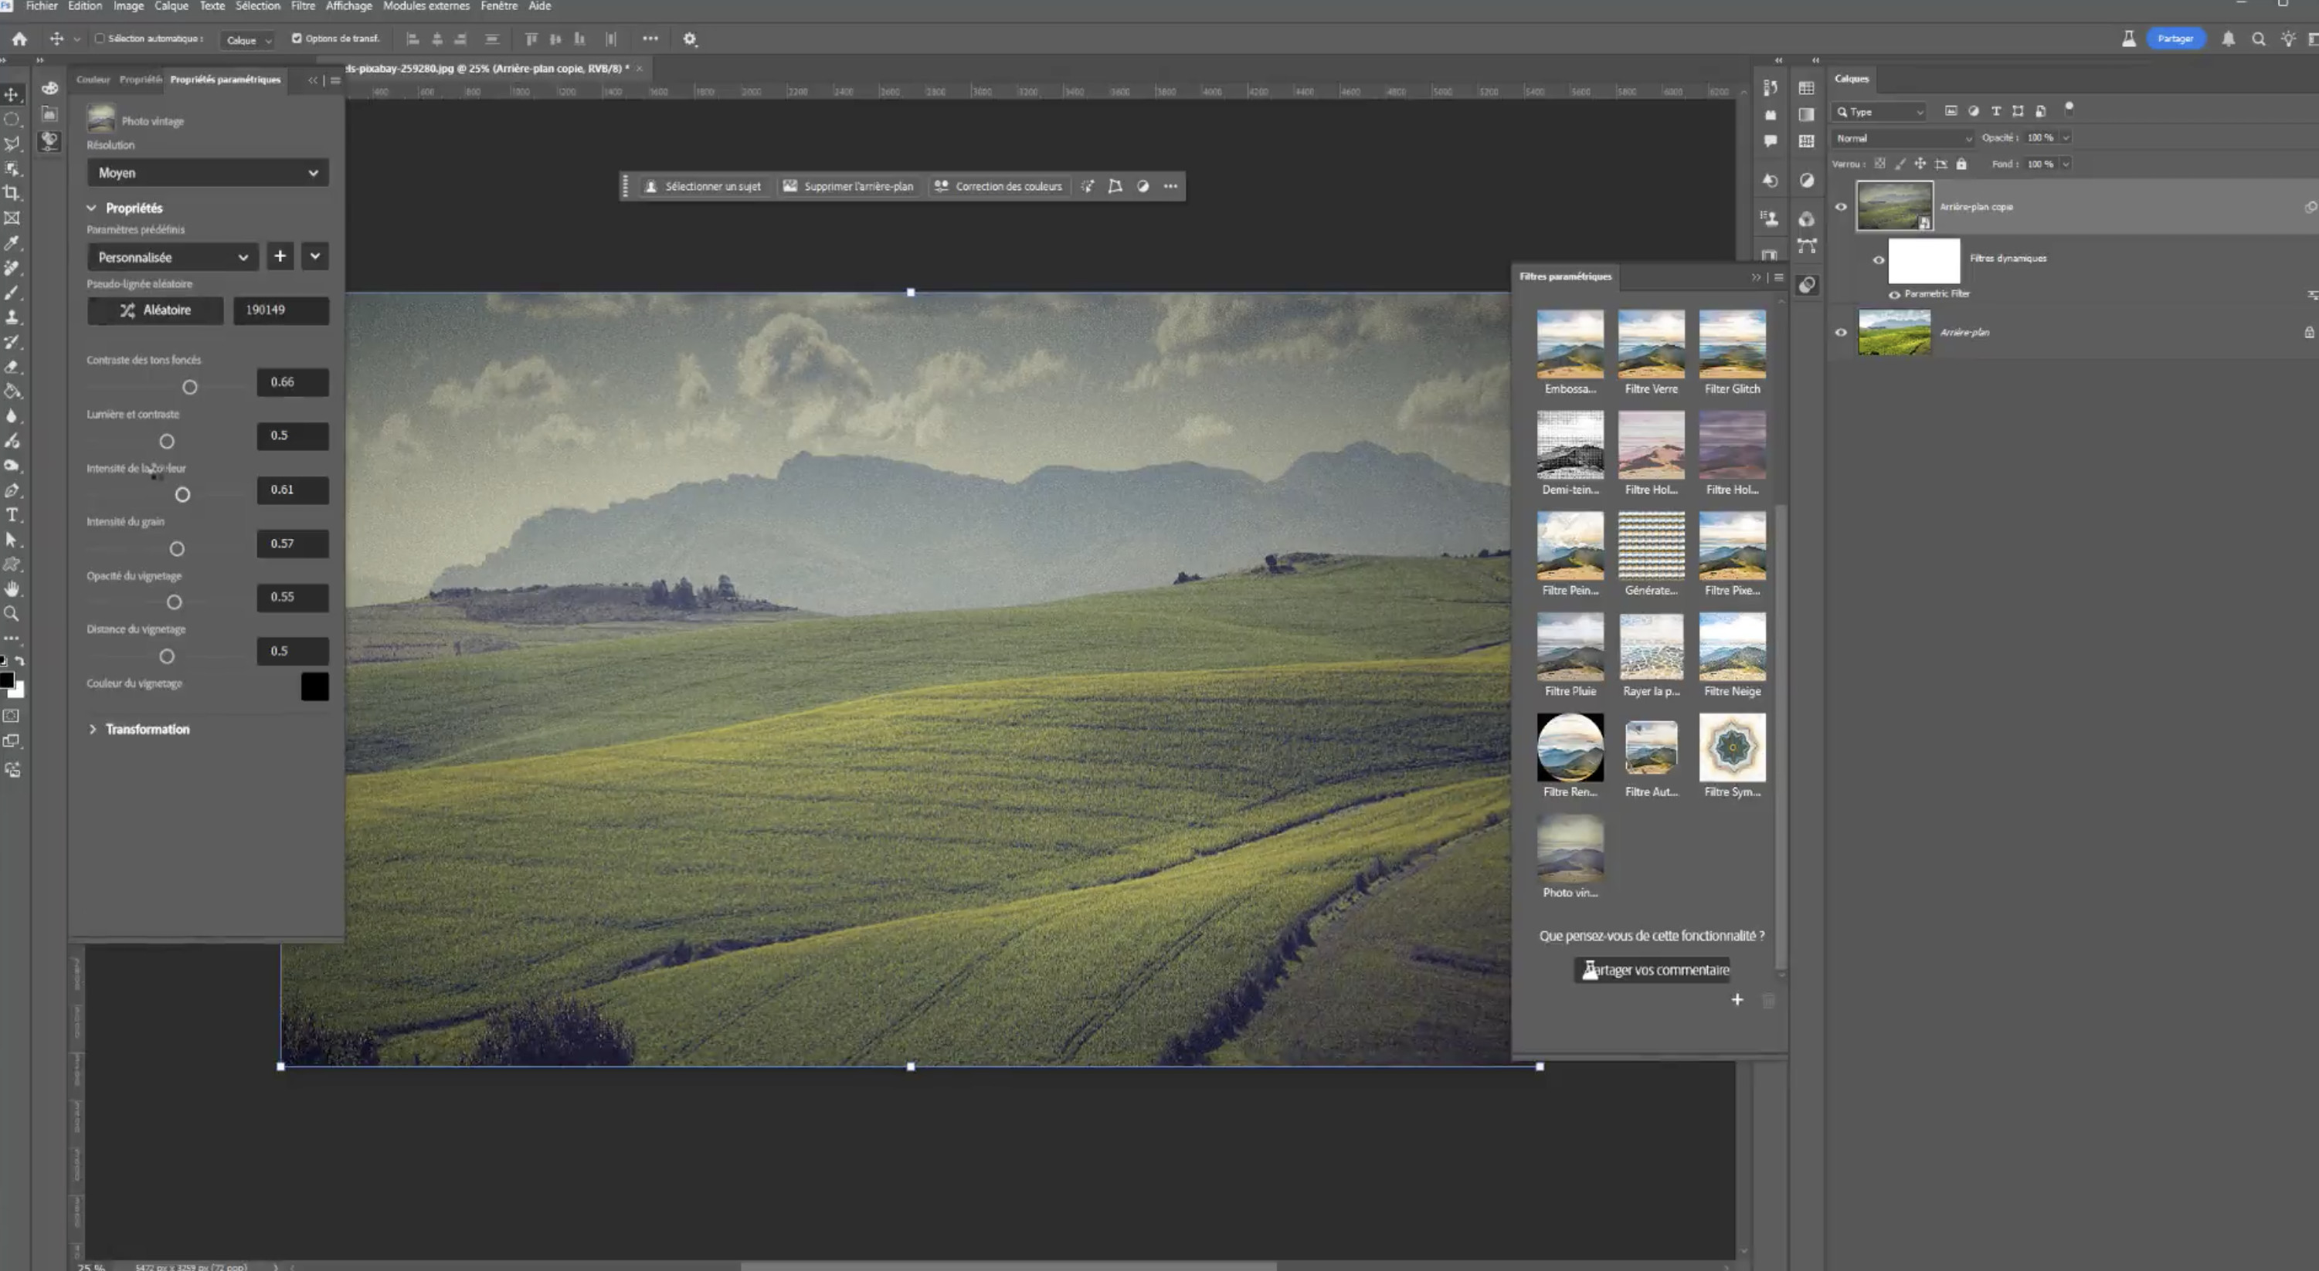Open layer blend mode Normal dropdown
Image resolution: width=2319 pixels, height=1271 pixels.
[x=1902, y=139]
